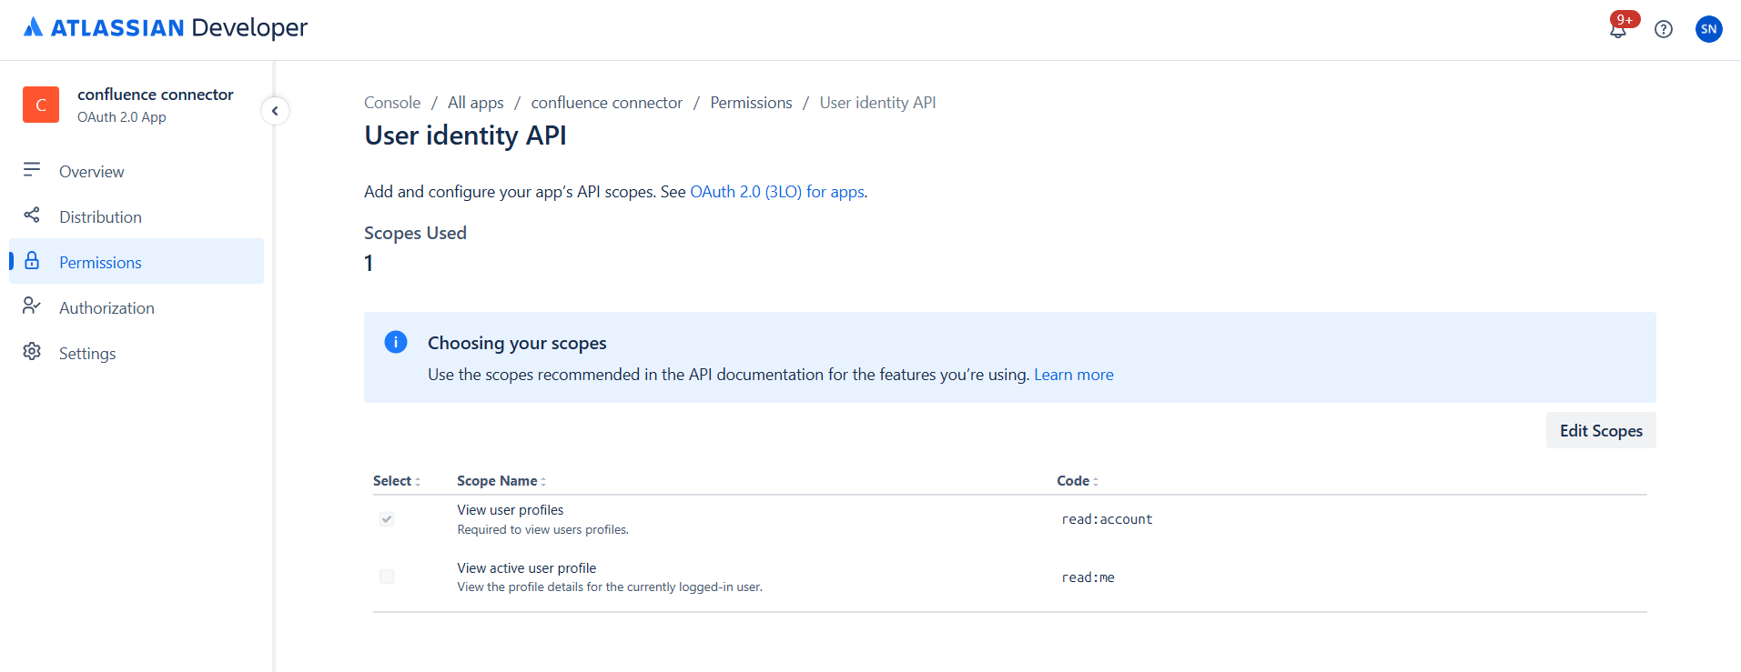Select the Permissions menu item
Image resolution: width=1741 pixels, height=672 pixels.
pyautogui.click(x=137, y=262)
